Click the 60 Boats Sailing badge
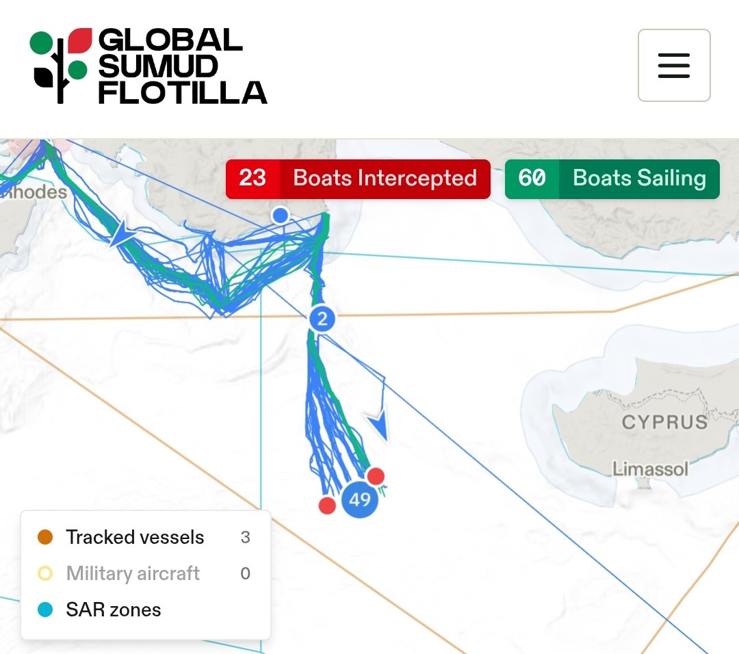This screenshot has height=654, width=739. pyautogui.click(x=612, y=179)
